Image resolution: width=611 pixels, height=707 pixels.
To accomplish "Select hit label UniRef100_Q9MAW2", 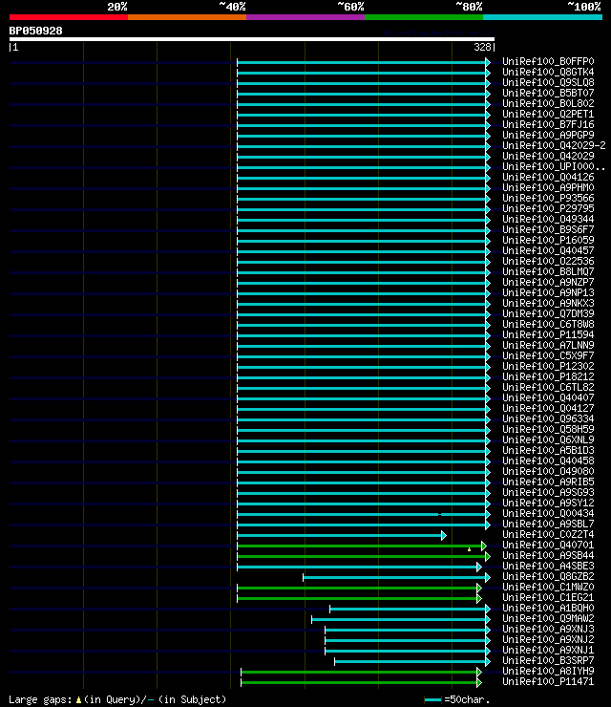I will click(548, 619).
